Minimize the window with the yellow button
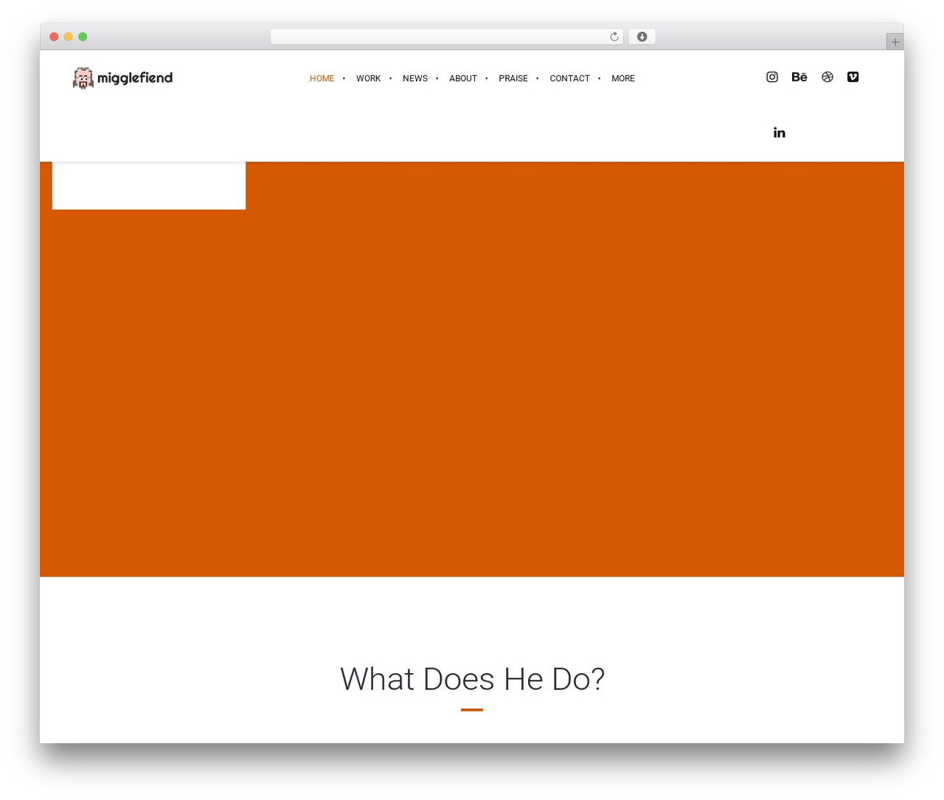The image size is (944, 800). 69,37
